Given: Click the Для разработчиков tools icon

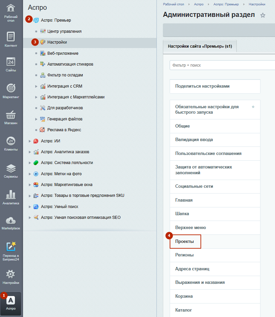Looking at the screenshot, I should coord(43,108).
